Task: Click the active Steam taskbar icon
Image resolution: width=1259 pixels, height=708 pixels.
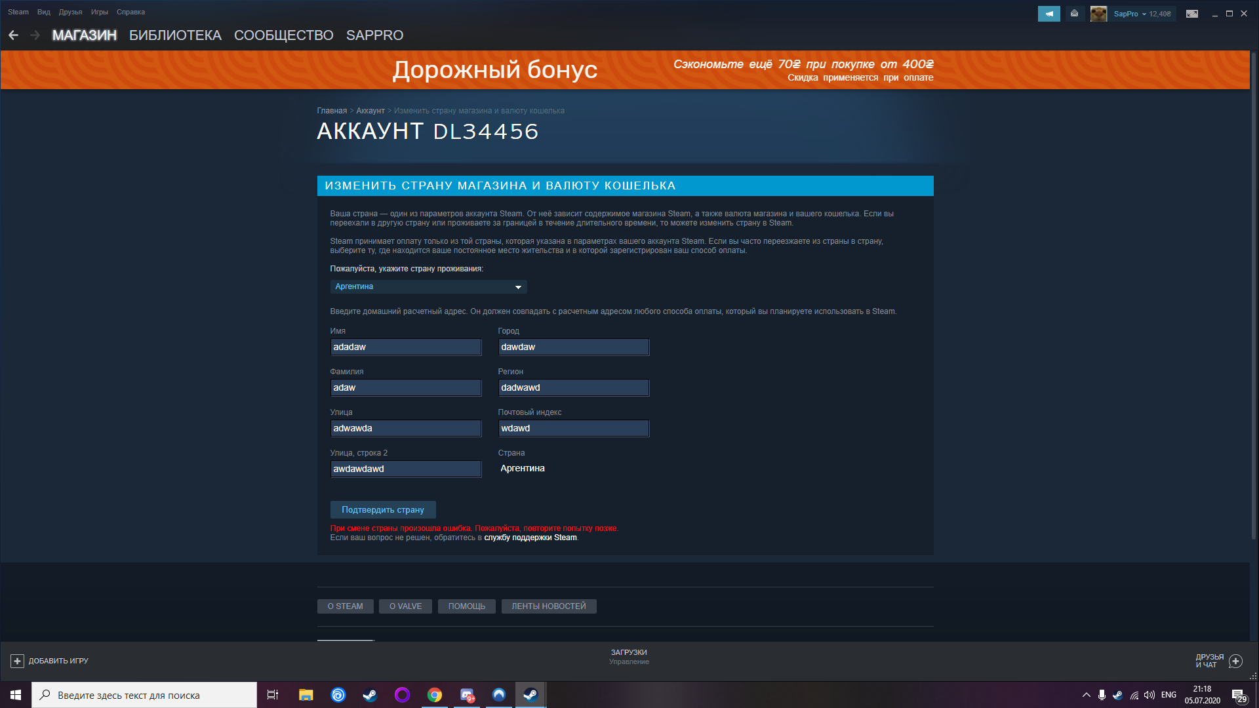Action: pos(530,695)
